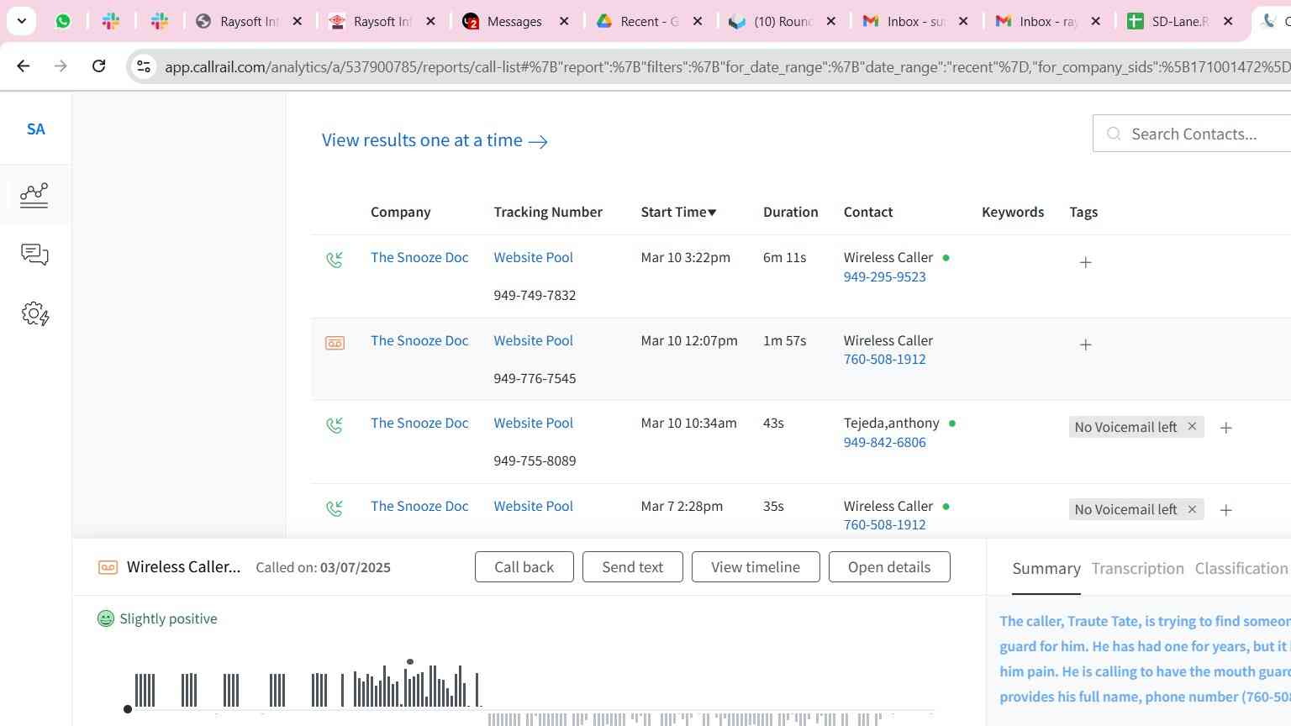Click inbound call icon for Mar 7 2:28pm
The image size is (1291, 726).
coord(335,508)
